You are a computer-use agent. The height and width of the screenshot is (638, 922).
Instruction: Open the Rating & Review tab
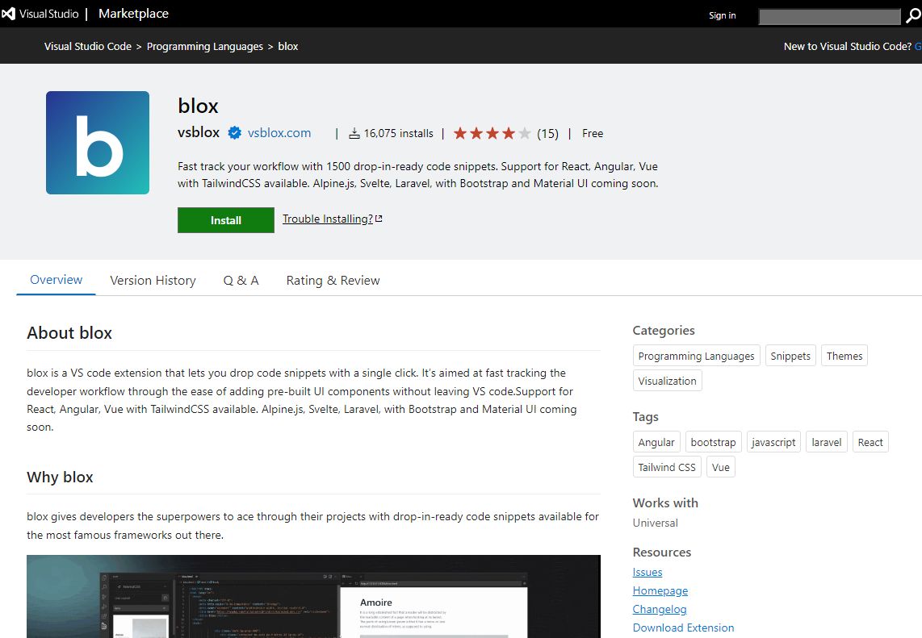pyautogui.click(x=333, y=280)
